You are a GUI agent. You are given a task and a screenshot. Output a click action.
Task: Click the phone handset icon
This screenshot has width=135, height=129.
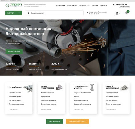(114, 5)
